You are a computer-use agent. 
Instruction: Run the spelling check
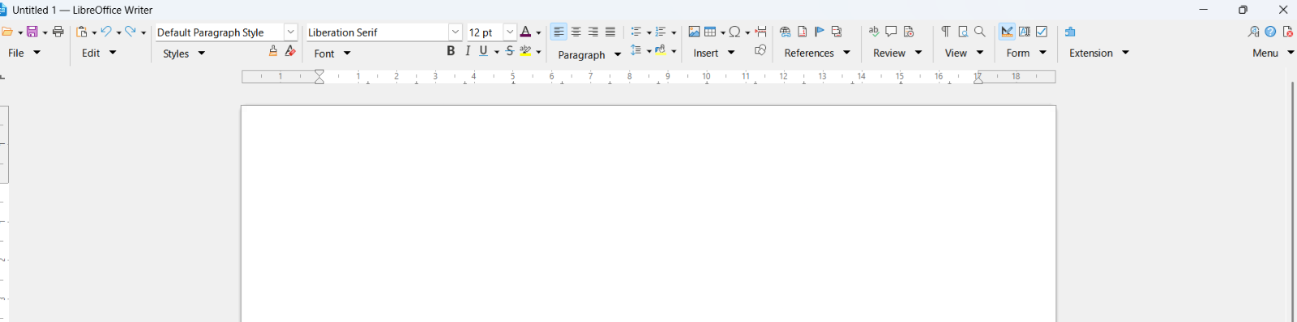(874, 32)
